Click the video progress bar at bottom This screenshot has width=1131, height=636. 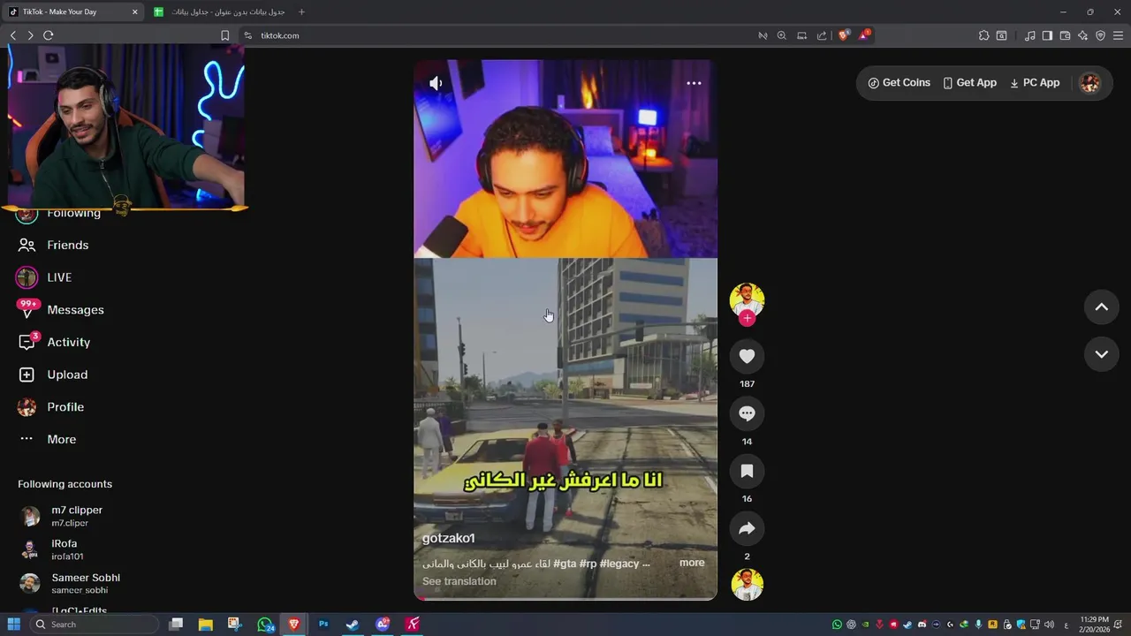(x=565, y=599)
